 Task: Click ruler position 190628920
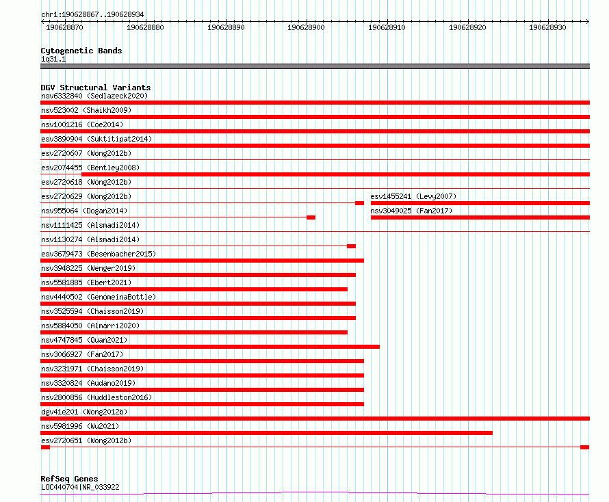tap(467, 27)
